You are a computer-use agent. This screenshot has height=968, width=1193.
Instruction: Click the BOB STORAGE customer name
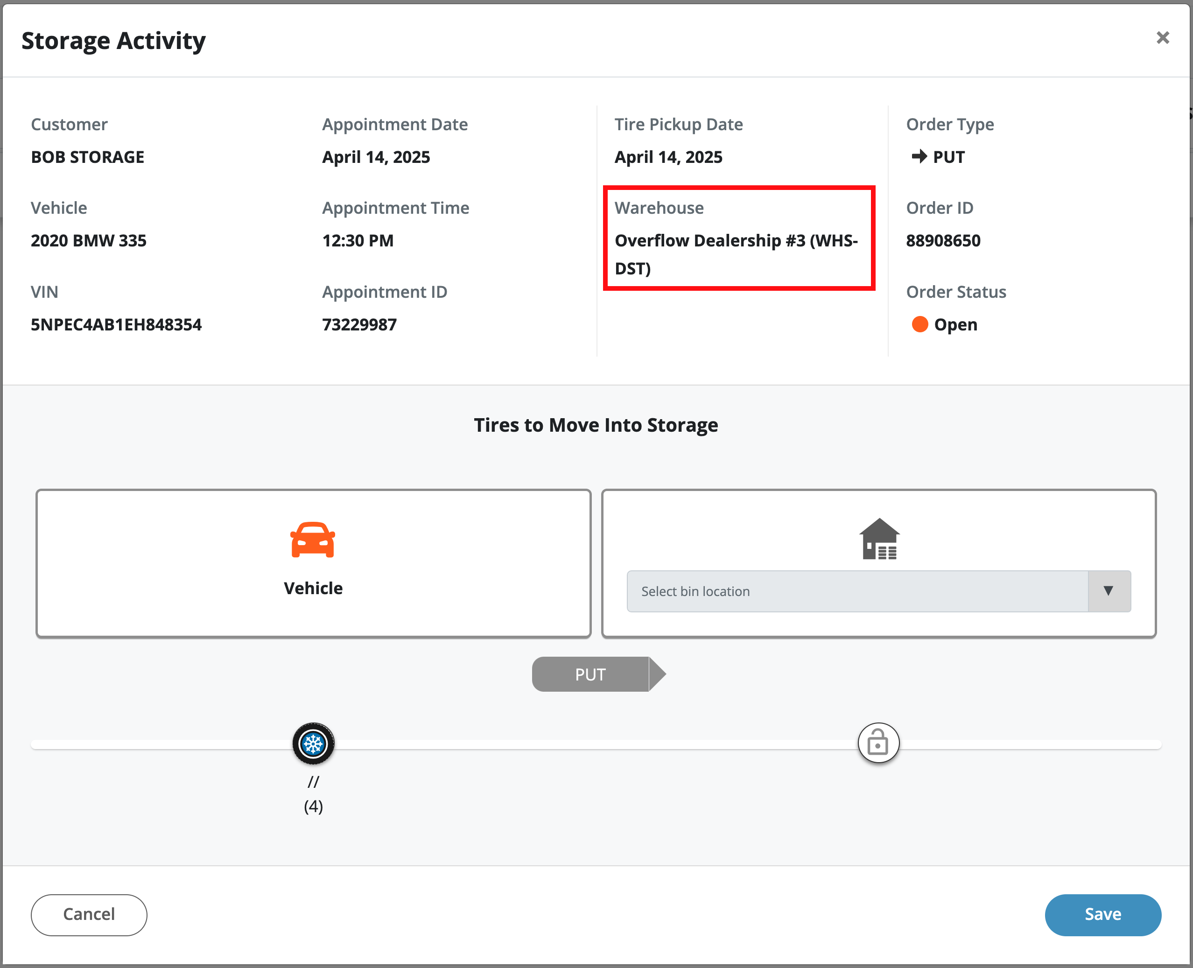[x=88, y=157]
